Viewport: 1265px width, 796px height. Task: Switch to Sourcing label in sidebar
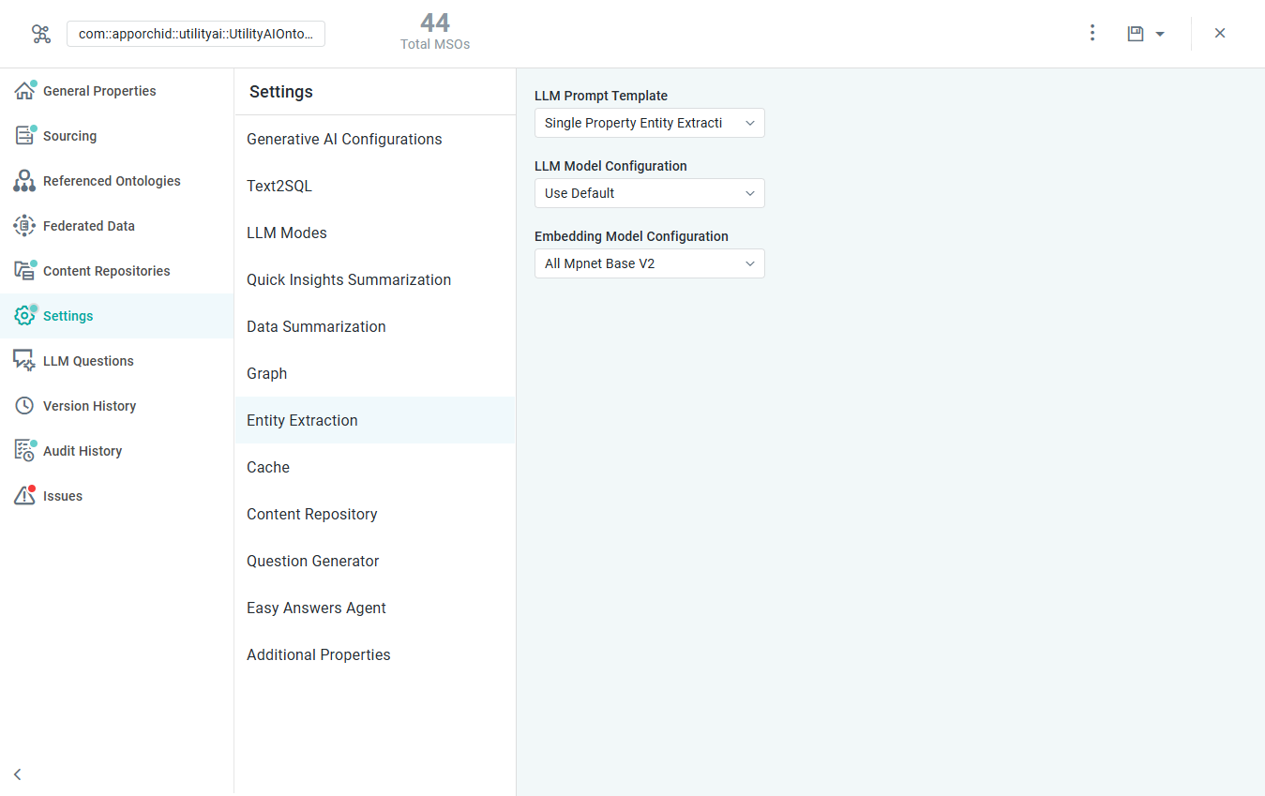tap(69, 136)
